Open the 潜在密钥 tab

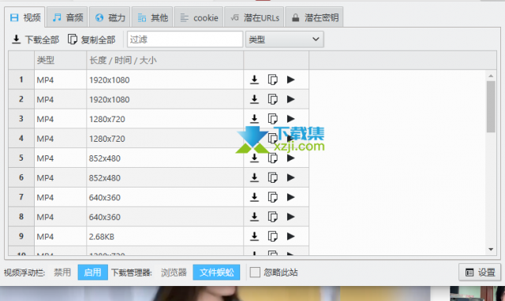pos(314,17)
